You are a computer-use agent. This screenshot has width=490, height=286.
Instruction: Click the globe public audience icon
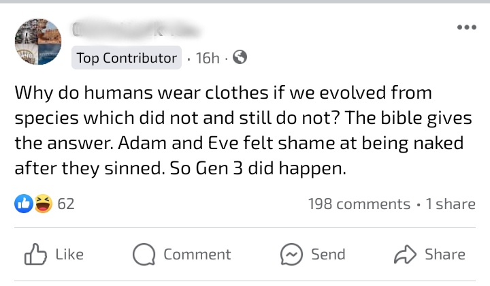pos(239,58)
